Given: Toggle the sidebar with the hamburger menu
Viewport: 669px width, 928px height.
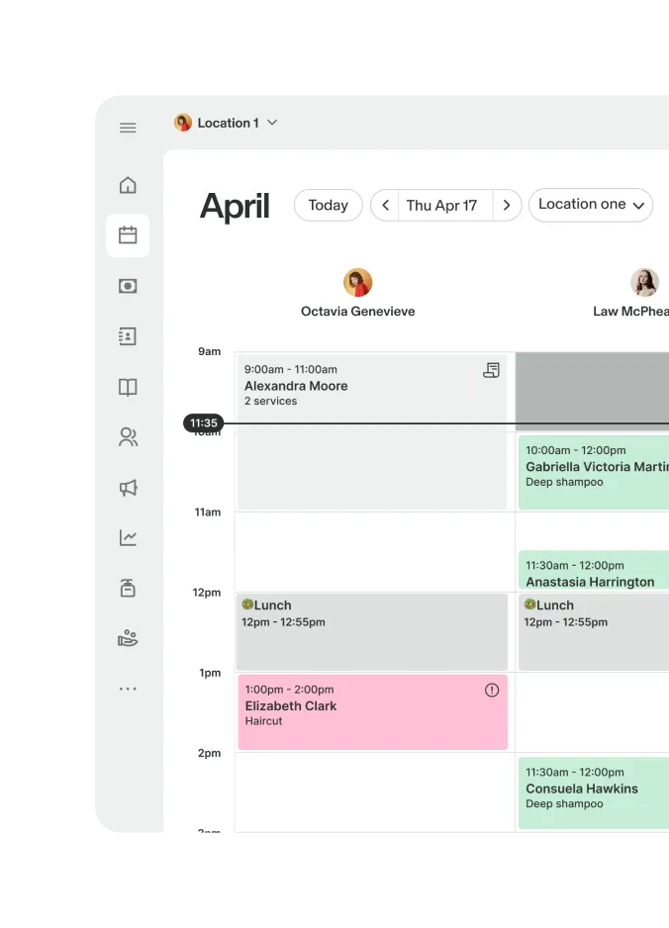Looking at the screenshot, I should (x=128, y=128).
